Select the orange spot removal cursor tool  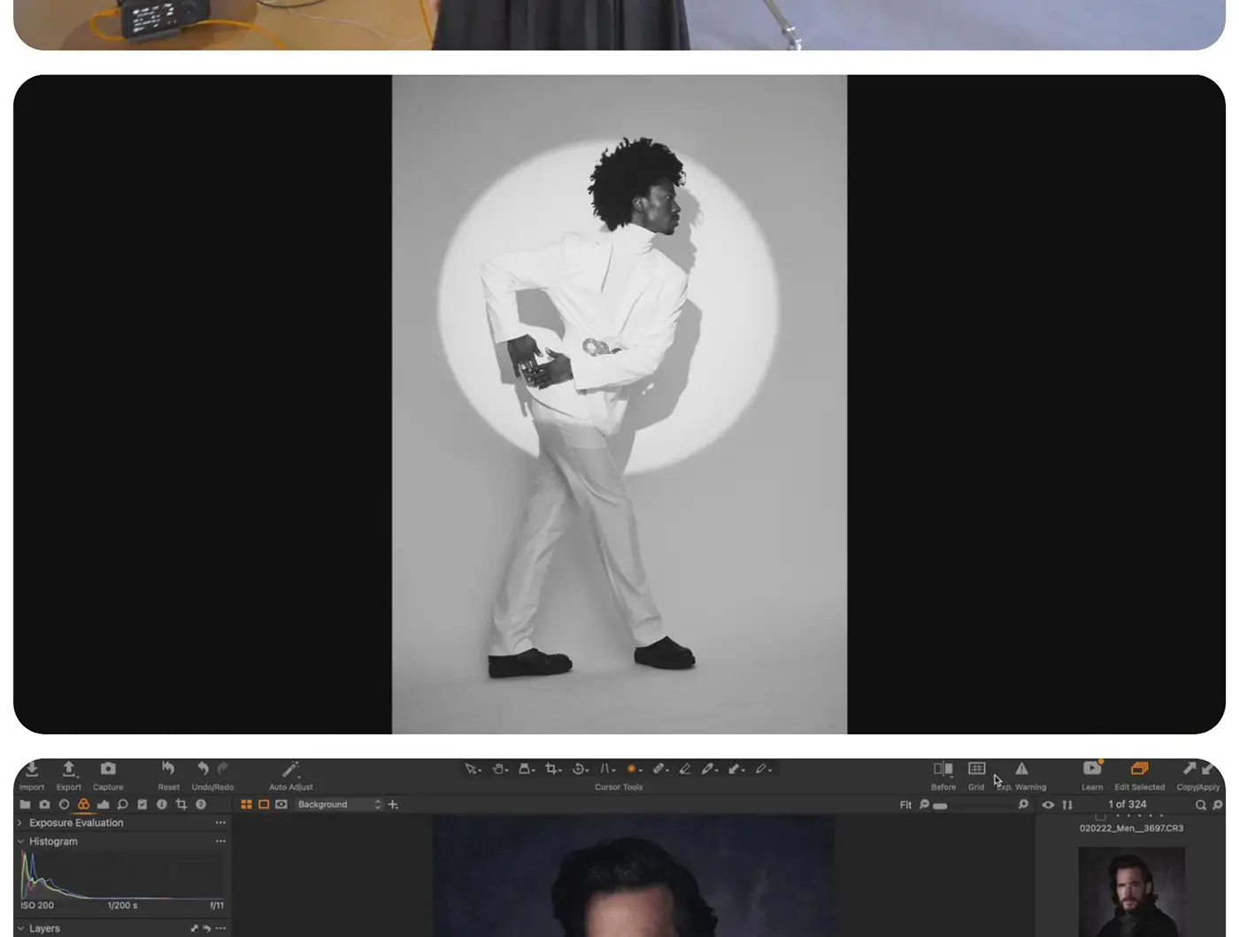[632, 769]
